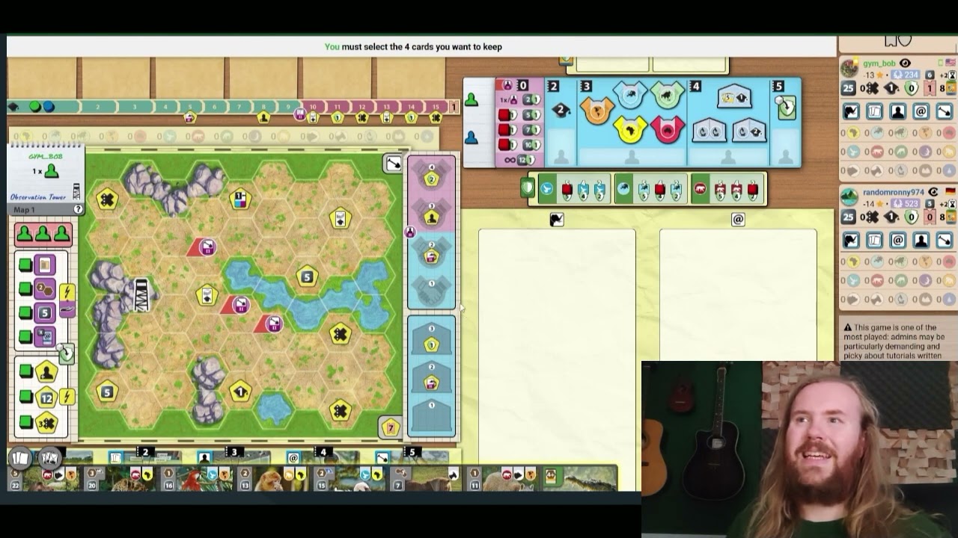Select the bird base conservation project
Screen dimensions: 958x538
pos(575,190)
